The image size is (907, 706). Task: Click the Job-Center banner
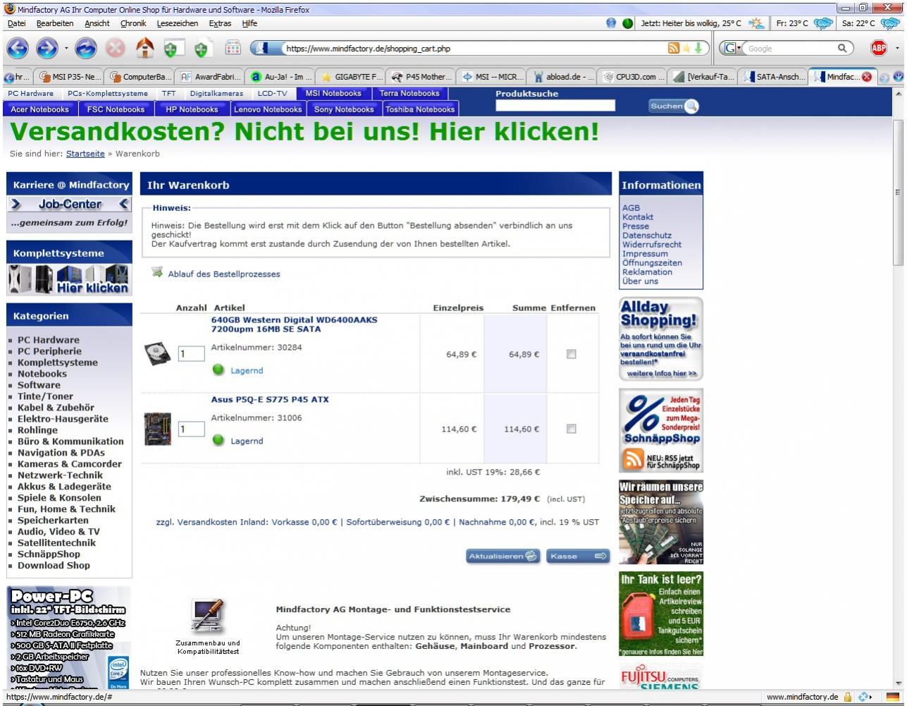(x=69, y=205)
